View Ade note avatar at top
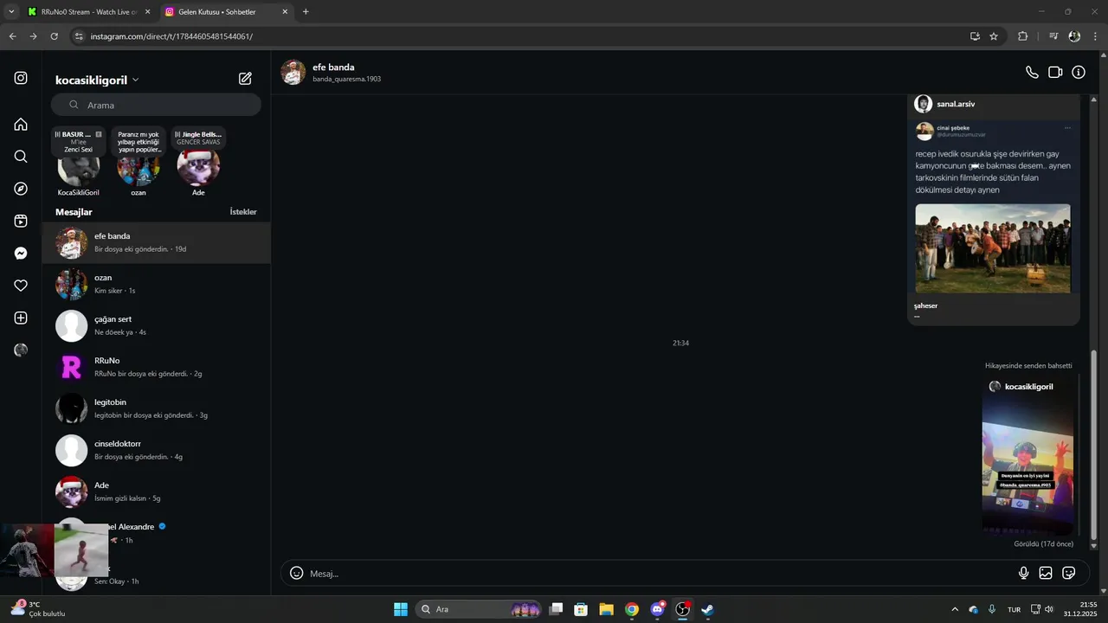This screenshot has width=1108, height=623. [x=198, y=168]
